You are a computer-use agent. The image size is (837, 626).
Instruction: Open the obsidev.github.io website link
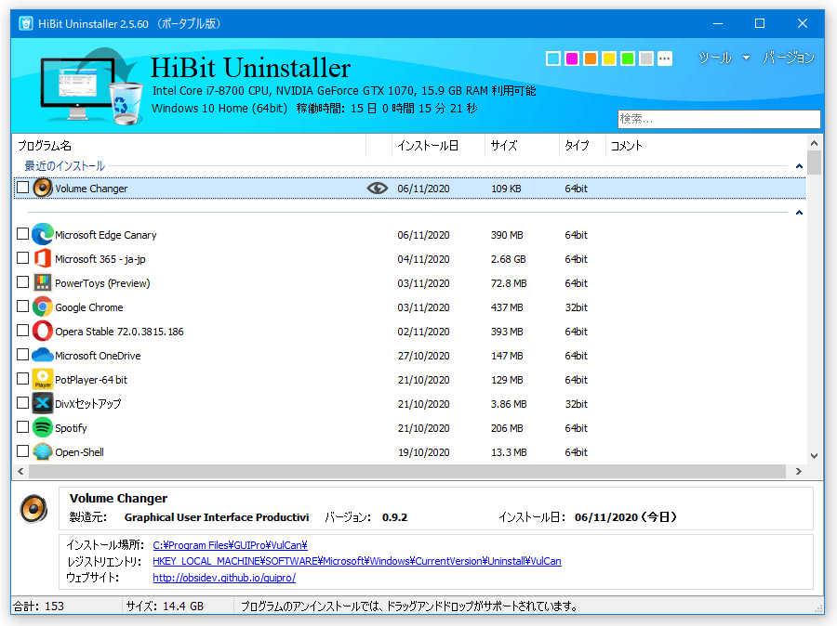click(224, 578)
